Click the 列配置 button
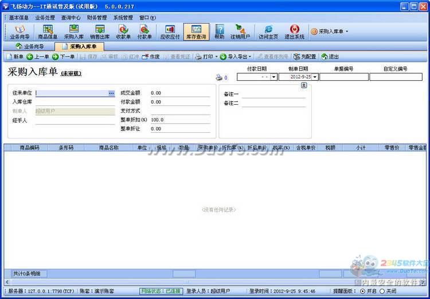 [305, 57]
